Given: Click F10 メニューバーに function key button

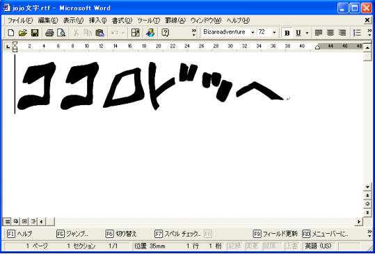Looking at the screenshot, I should [326, 234].
